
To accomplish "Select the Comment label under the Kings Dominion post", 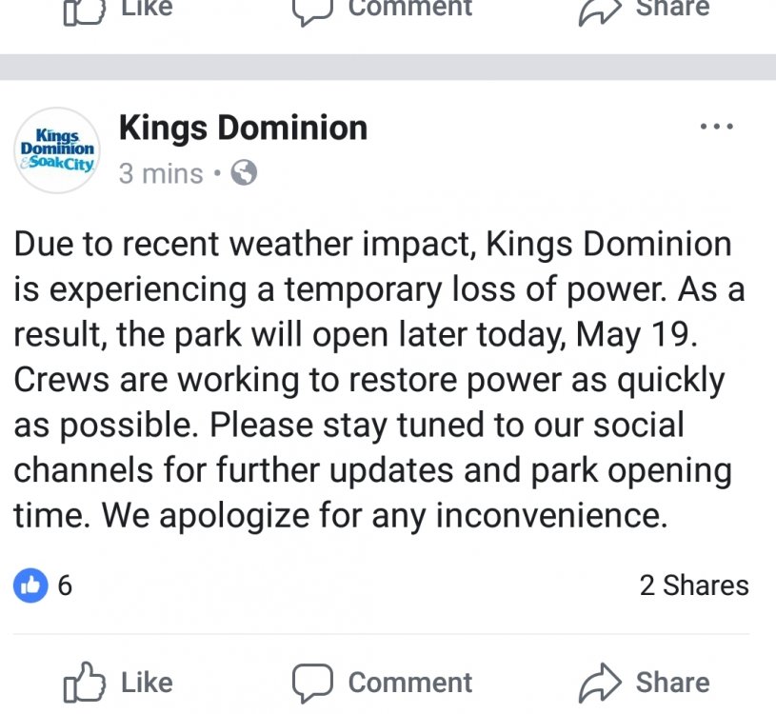I will pos(409,683).
